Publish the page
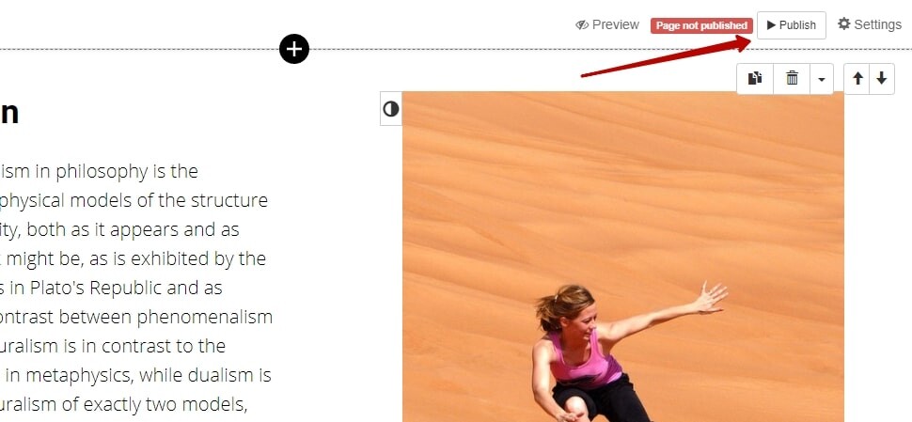 (791, 25)
